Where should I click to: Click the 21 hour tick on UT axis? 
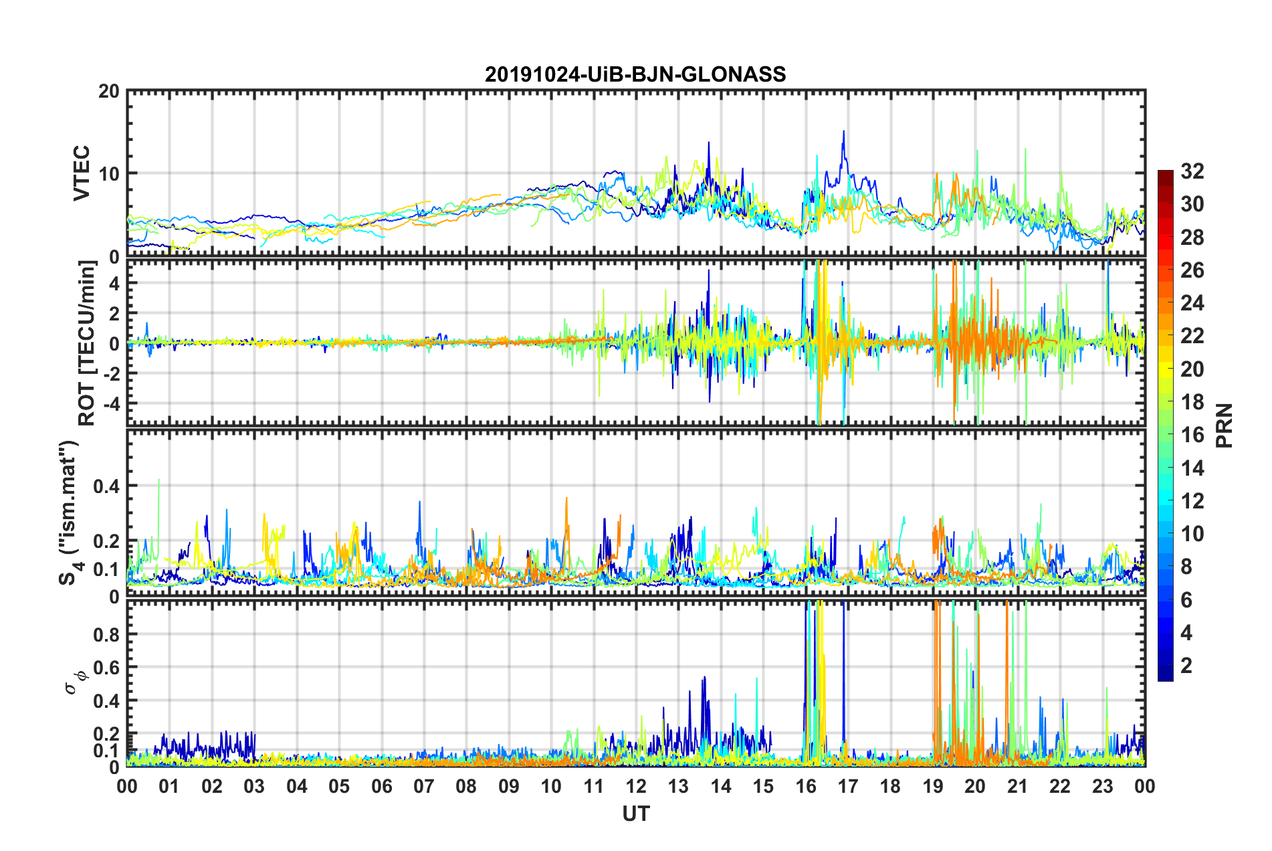pos(1018,786)
